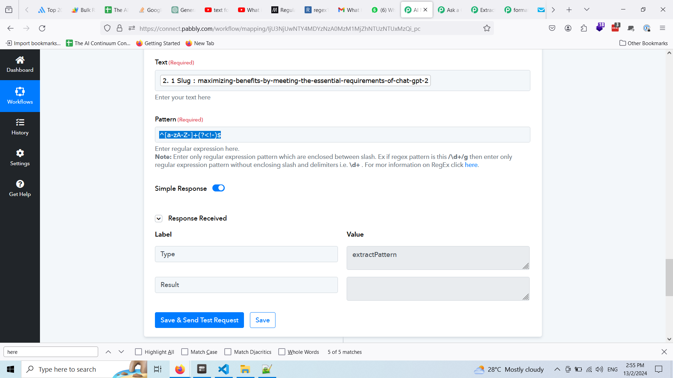
Task: Toggle the Simple Response switch
Action: click(218, 188)
